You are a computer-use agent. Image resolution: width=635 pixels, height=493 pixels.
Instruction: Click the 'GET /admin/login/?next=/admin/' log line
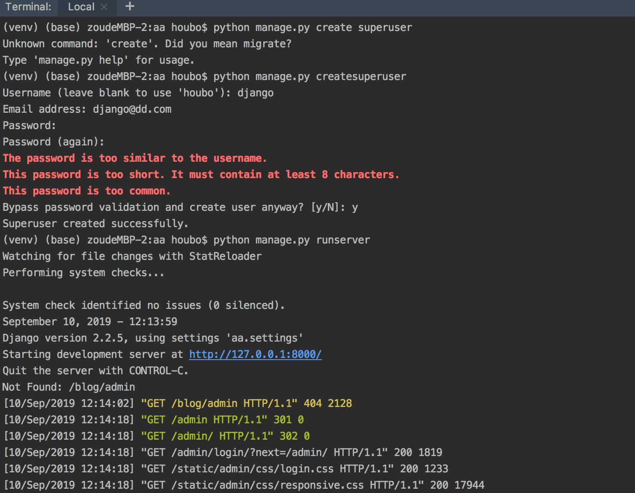[x=223, y=453]
